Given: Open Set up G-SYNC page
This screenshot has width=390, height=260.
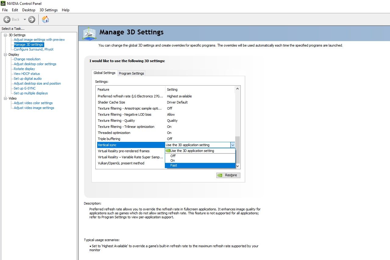Looking at the screenshot, I should tap(25, 88).
